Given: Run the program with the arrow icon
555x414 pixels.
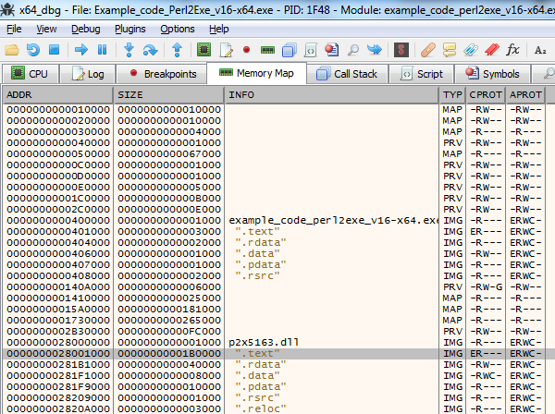Looking at the screenshot, I should 81,49.
